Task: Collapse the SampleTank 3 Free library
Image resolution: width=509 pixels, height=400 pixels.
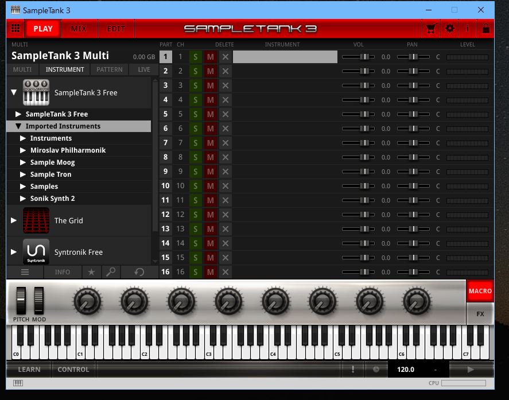Action: (x=14, y=92)
